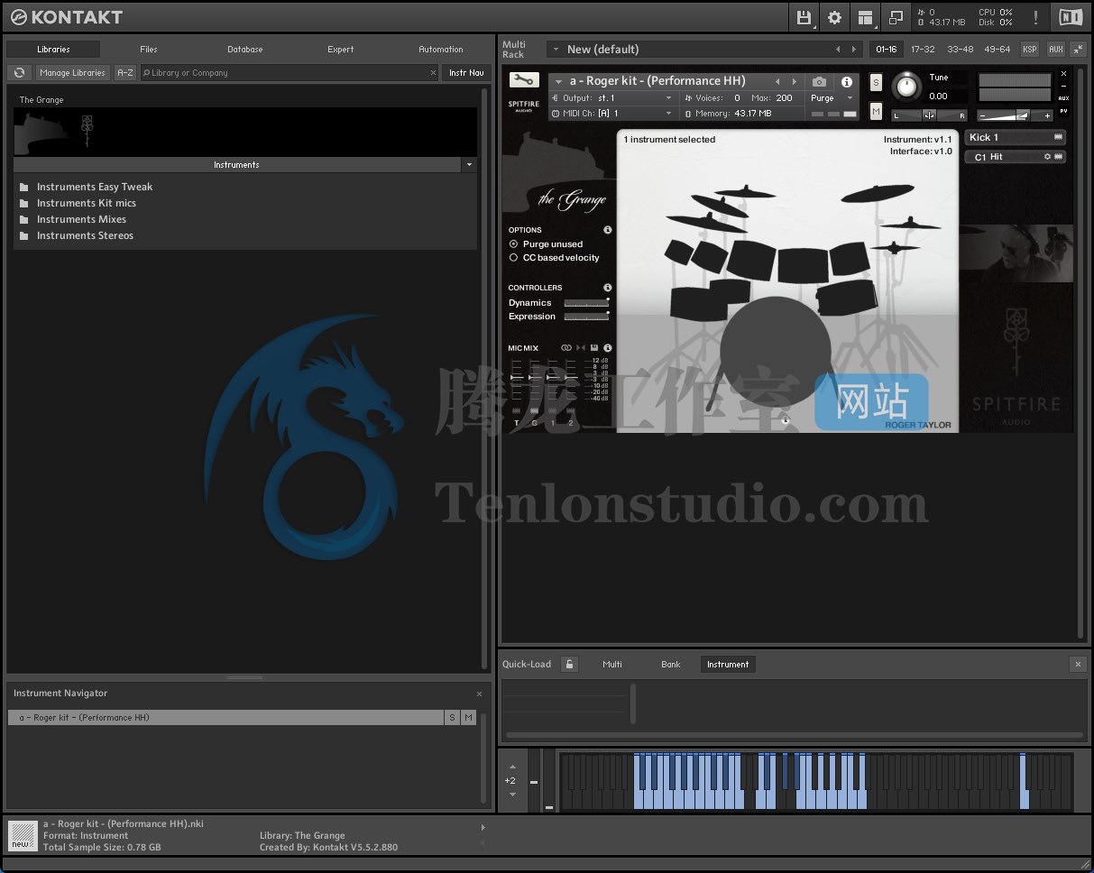This screenshot has width=1094, height=873.
Task: Minimize all rack instruments
Action: click(1078, 50)
